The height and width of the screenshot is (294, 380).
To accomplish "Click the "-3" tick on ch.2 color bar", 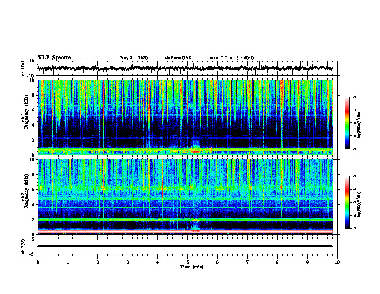I will click(x=354, y=176).
